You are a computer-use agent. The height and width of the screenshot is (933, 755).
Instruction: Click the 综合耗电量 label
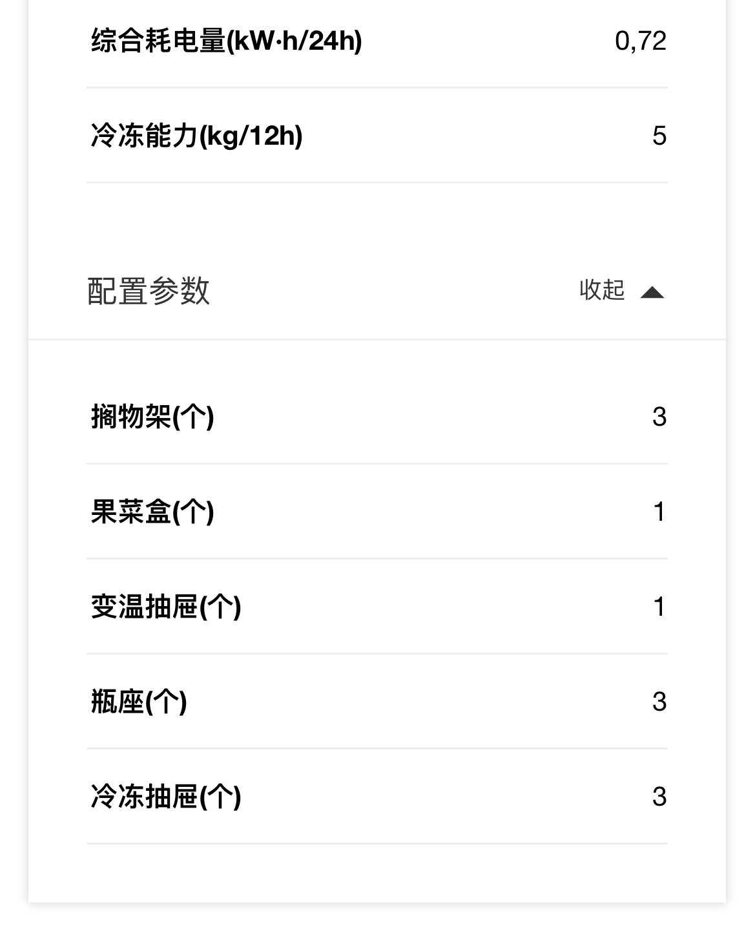158,41
